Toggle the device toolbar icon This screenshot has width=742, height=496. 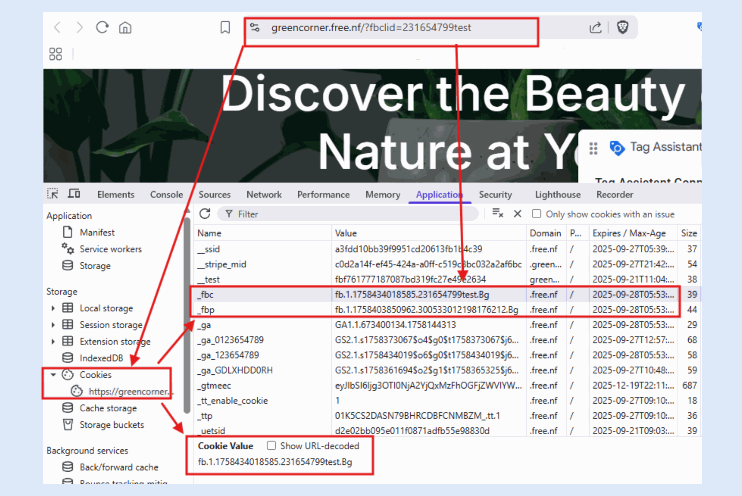[74, 194]
